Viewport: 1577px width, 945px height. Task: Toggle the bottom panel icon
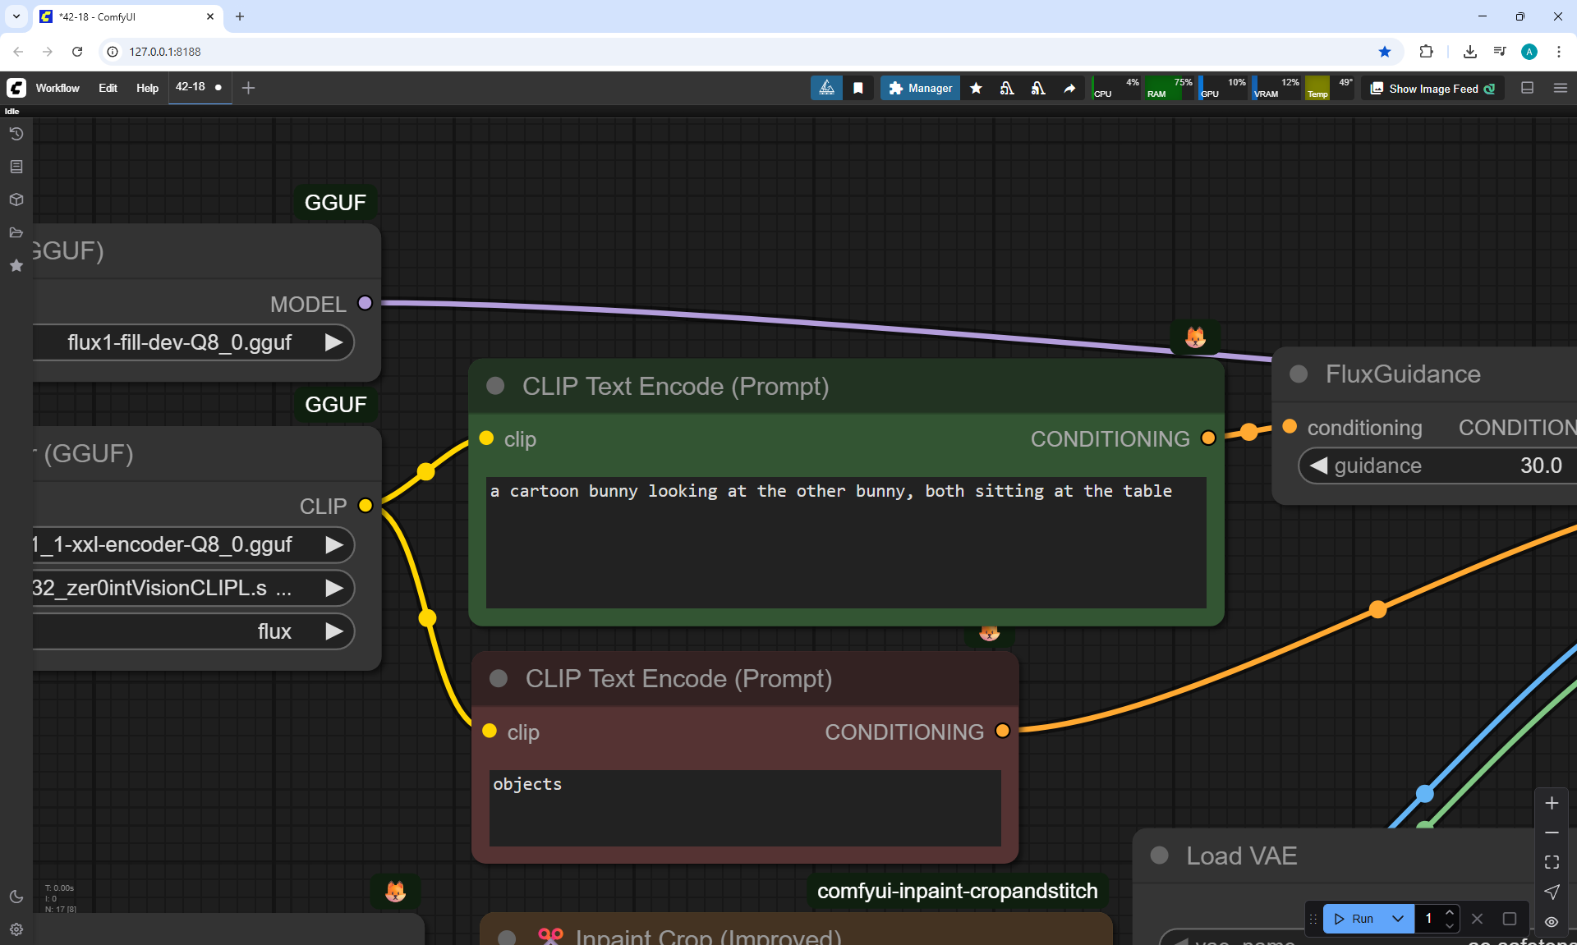pyautogui.click(x=1528, y=88)
